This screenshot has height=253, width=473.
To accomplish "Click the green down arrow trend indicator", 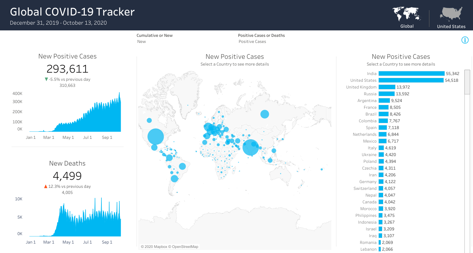I will (x=47, y=79).
